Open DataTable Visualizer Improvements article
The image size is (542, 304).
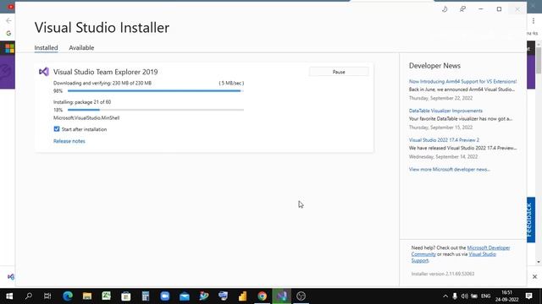pyautogui.click(x=445, y=111)
